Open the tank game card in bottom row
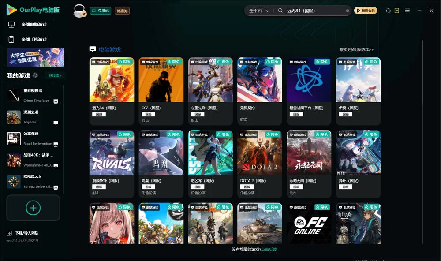 260,224
